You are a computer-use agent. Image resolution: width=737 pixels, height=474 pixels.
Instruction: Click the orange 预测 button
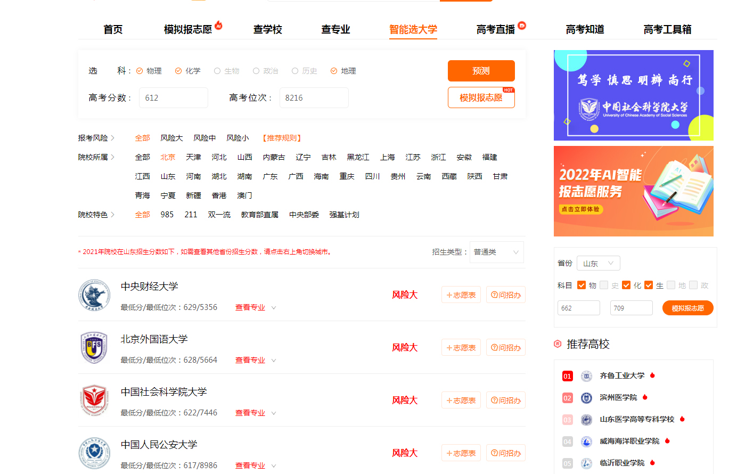(x=481, y=71)
